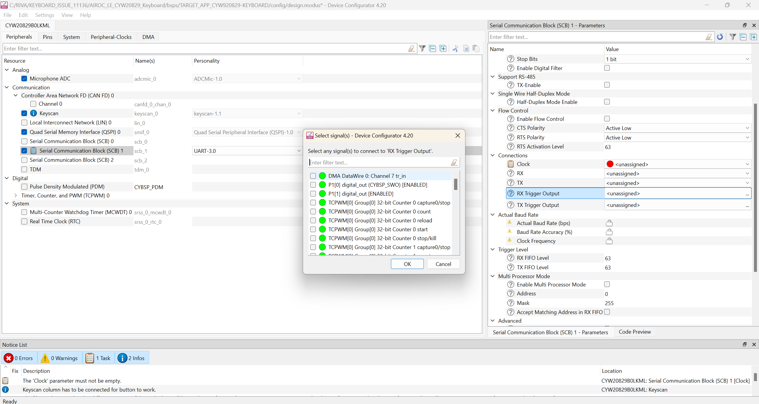Enable the Flow Control checkbox
Viewport: 759px width, 404px height.
[x=607, y=119]
